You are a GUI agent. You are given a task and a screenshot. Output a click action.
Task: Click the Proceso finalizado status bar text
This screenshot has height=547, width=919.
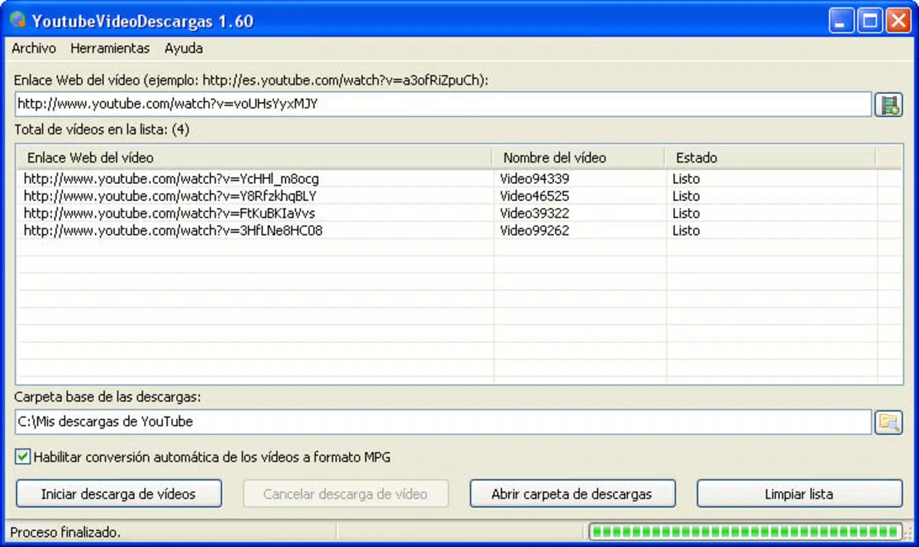(x=65, y=532)
